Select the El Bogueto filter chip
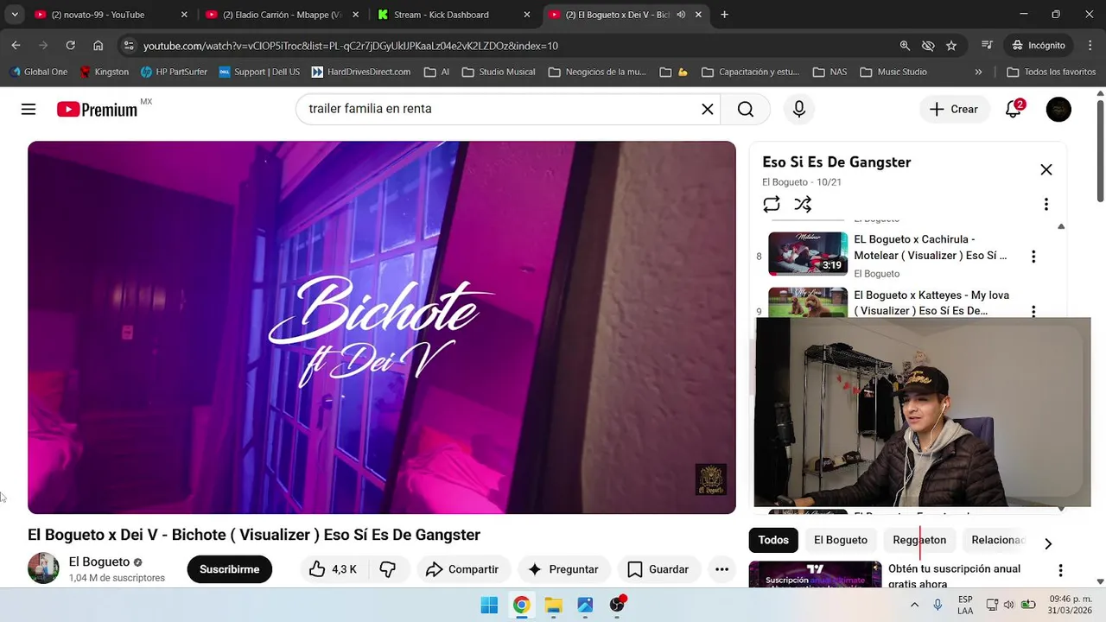Viewport: 1106px width, 622px height. tap(841, 540)
